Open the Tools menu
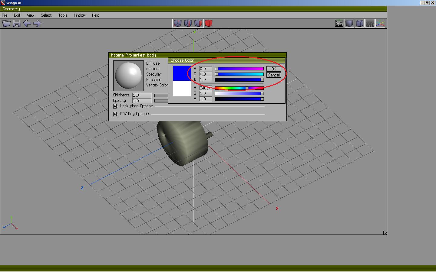 (63, 15)
